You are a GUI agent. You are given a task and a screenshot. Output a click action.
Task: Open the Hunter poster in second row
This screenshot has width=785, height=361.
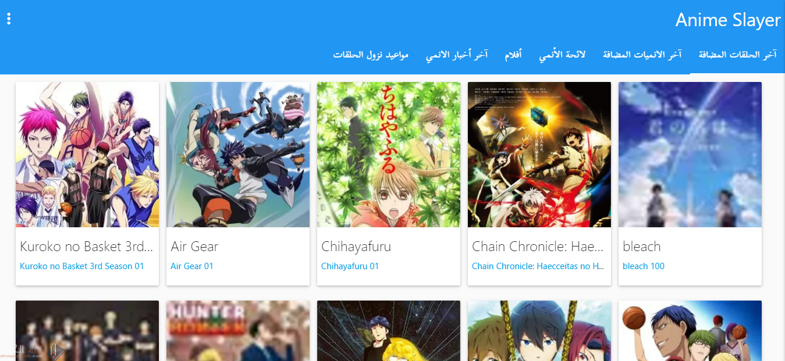point(238,331)
